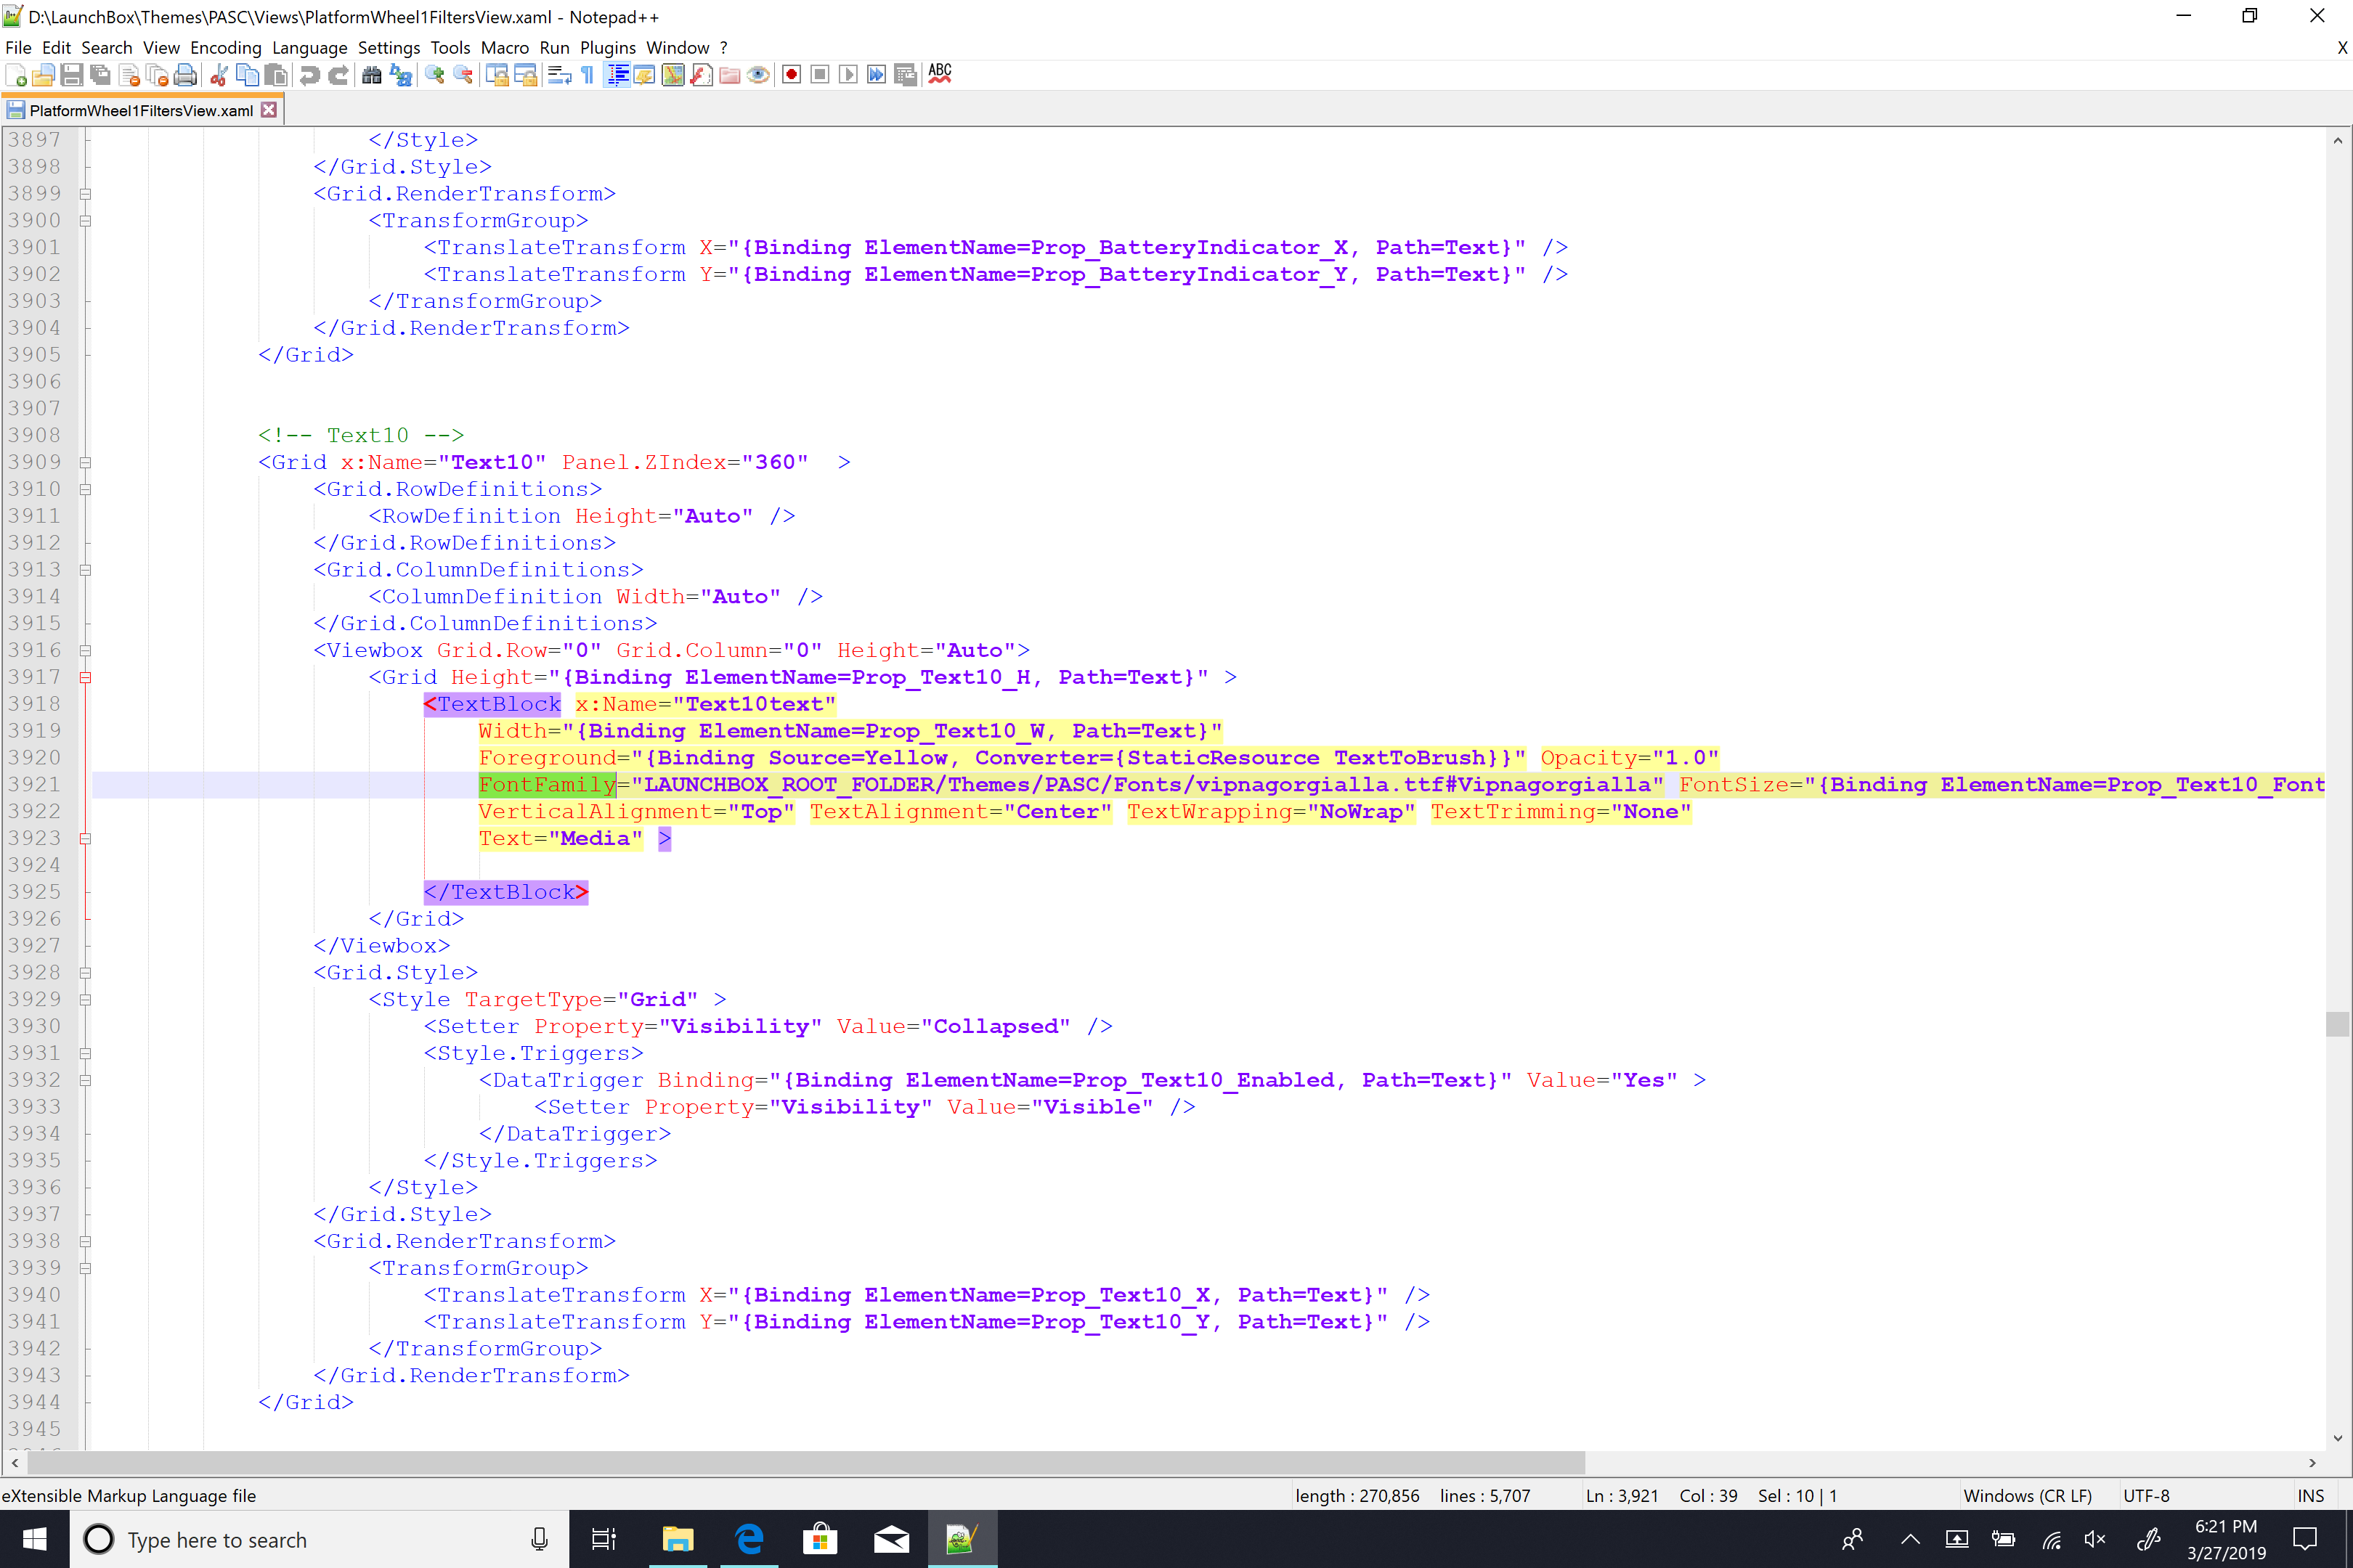This screenshot has height=1568, width=2353.
Task: Collapse the fold marker at line 3900
Action: point(85,221)
